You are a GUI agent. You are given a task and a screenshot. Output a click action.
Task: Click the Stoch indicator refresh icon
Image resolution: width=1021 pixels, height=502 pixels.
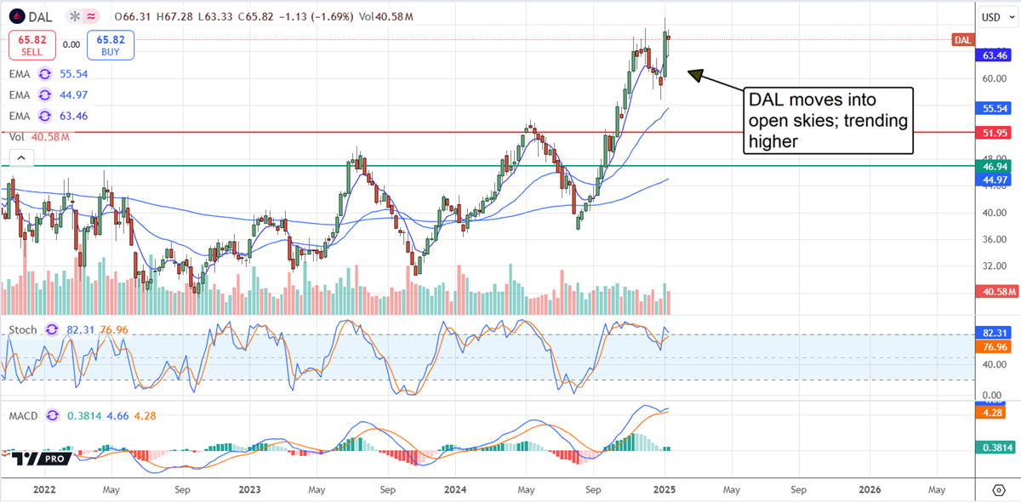click(52, 329)
